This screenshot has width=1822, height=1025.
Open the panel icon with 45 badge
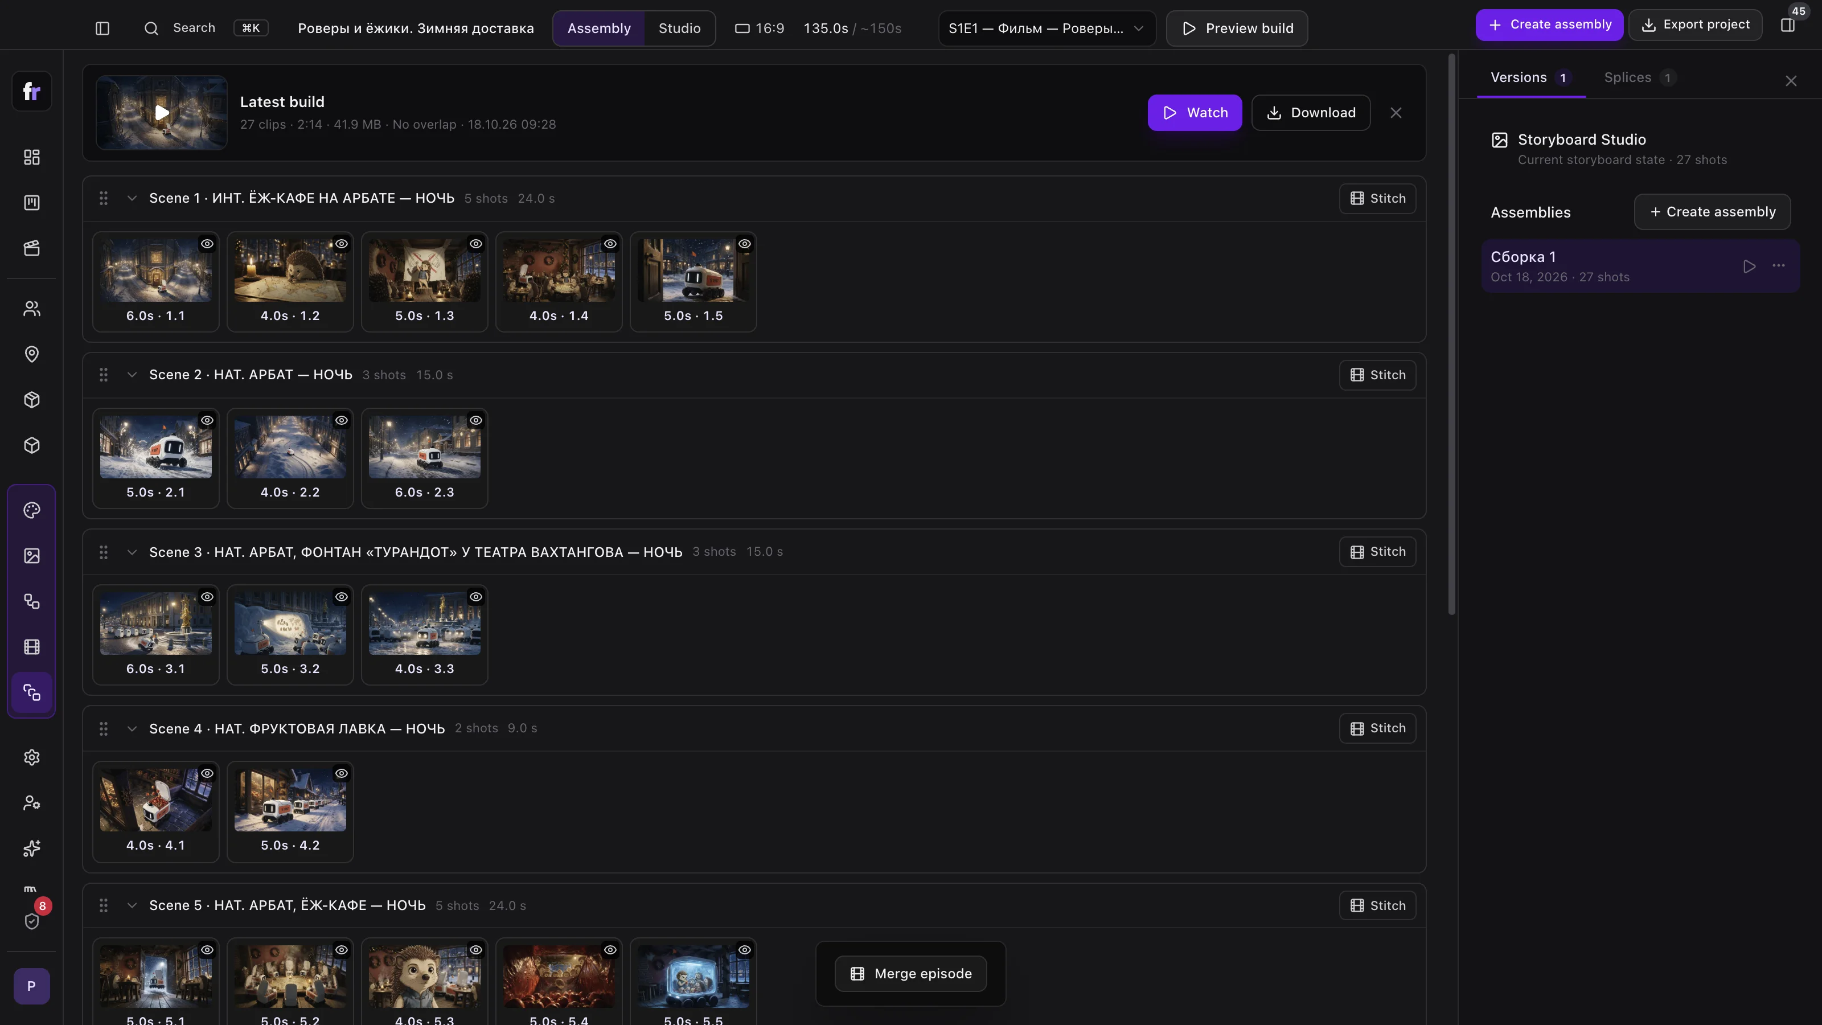(x=1788, y=26)
